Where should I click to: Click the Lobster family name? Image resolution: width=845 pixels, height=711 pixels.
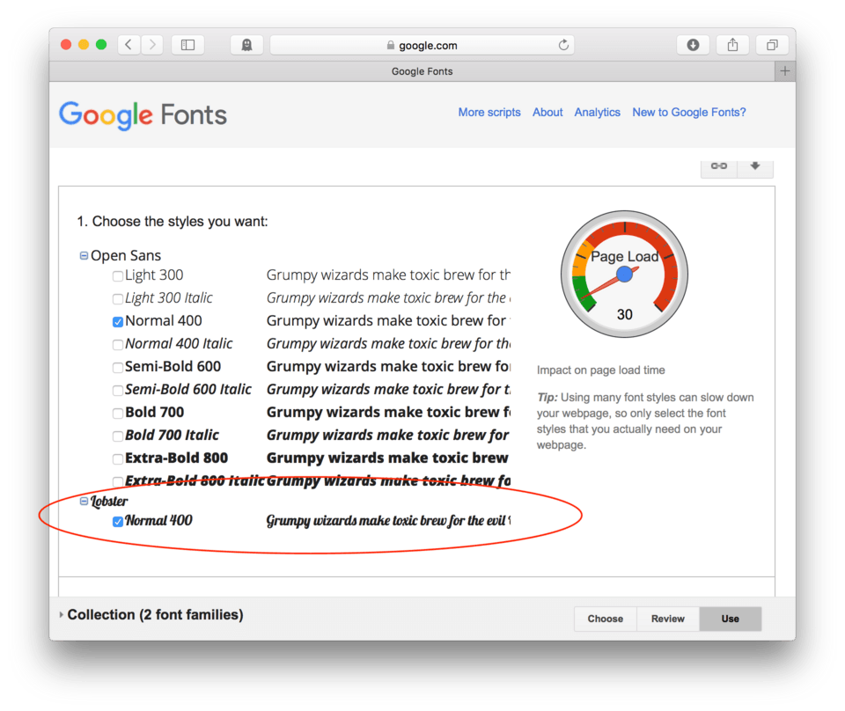(109, 502)
